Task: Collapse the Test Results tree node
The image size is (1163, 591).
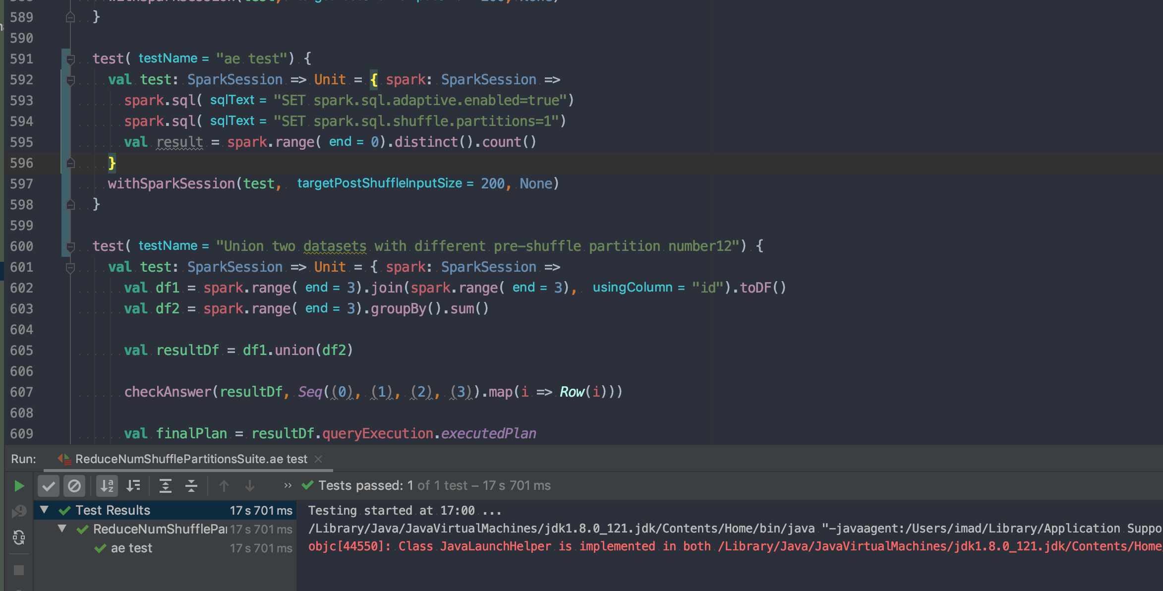Action: point(44,510)
